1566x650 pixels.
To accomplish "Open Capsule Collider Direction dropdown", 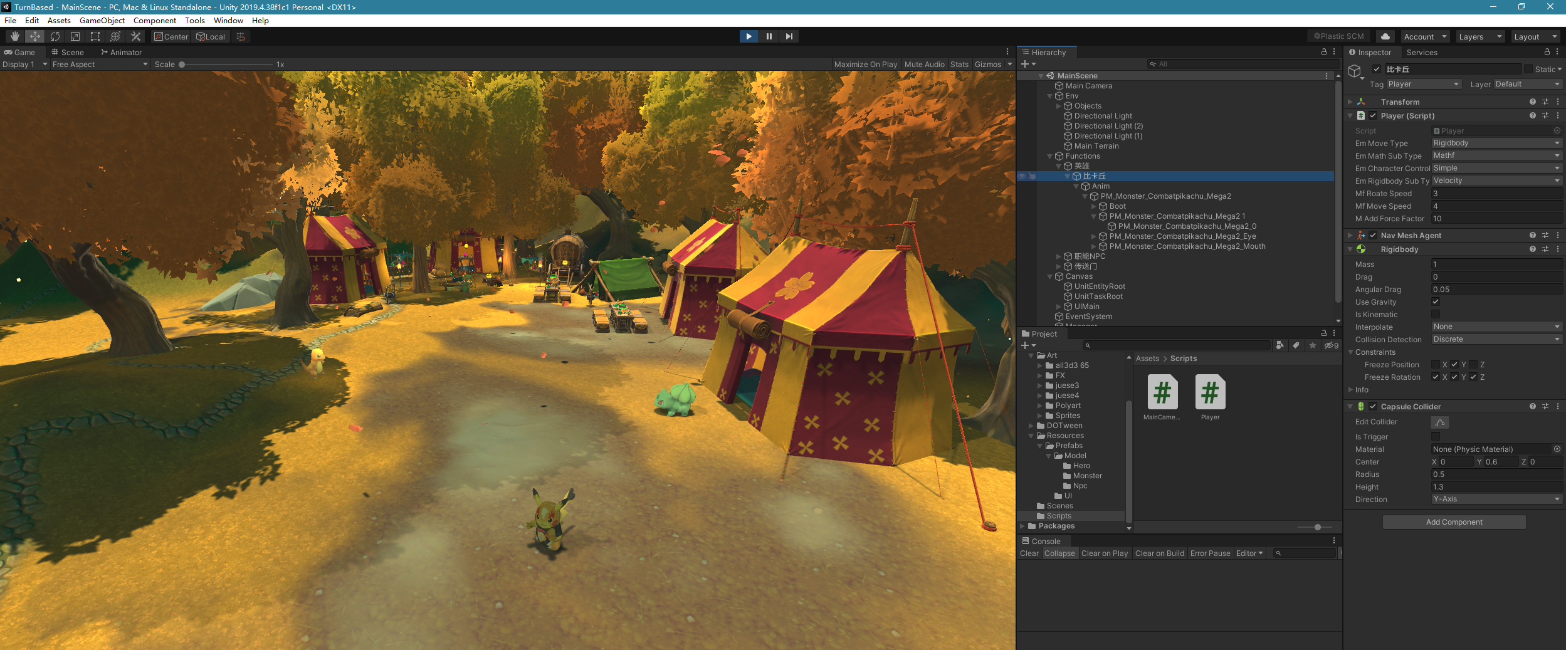I will 1496,499.
